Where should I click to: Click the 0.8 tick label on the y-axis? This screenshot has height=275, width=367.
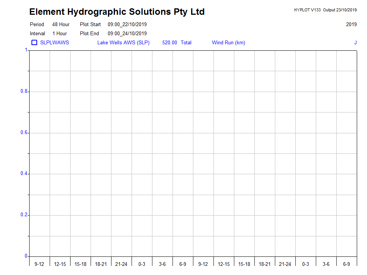coord(24,91)
